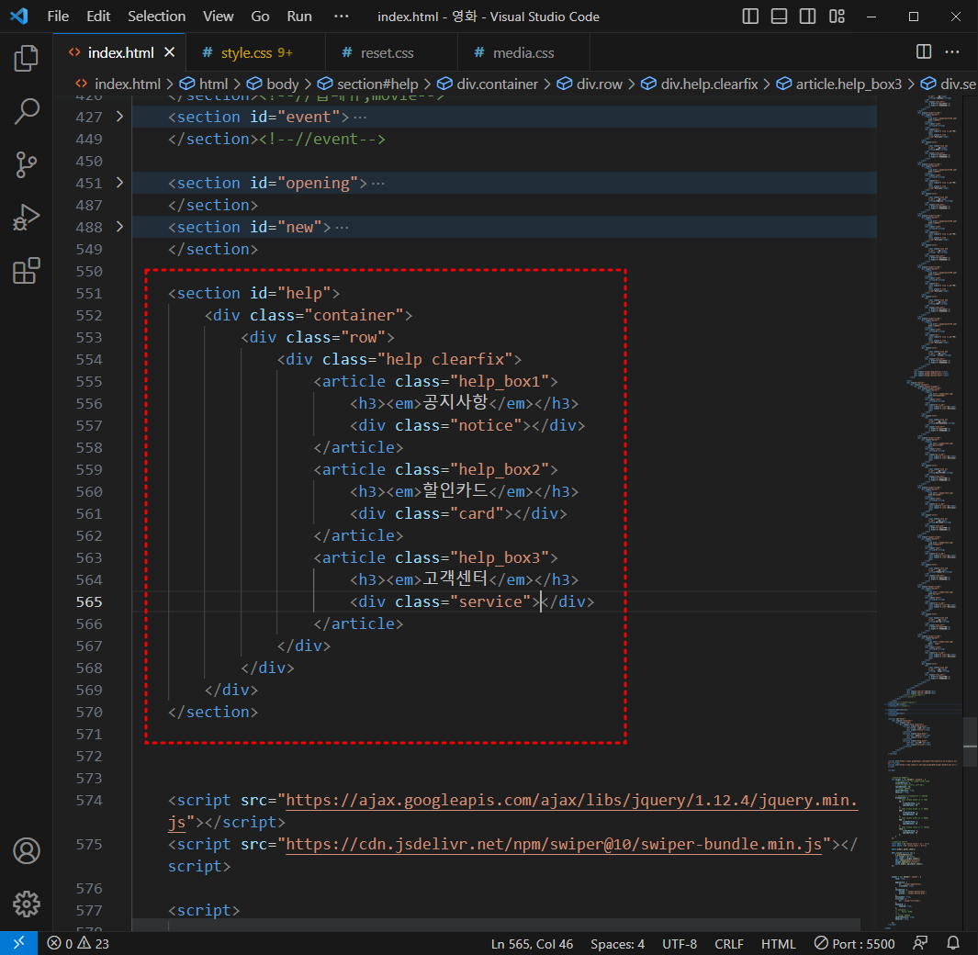
Task: Open the swiper-bundle jsdelivr URL
Action: pyautogui.click(x=554, y=845)
